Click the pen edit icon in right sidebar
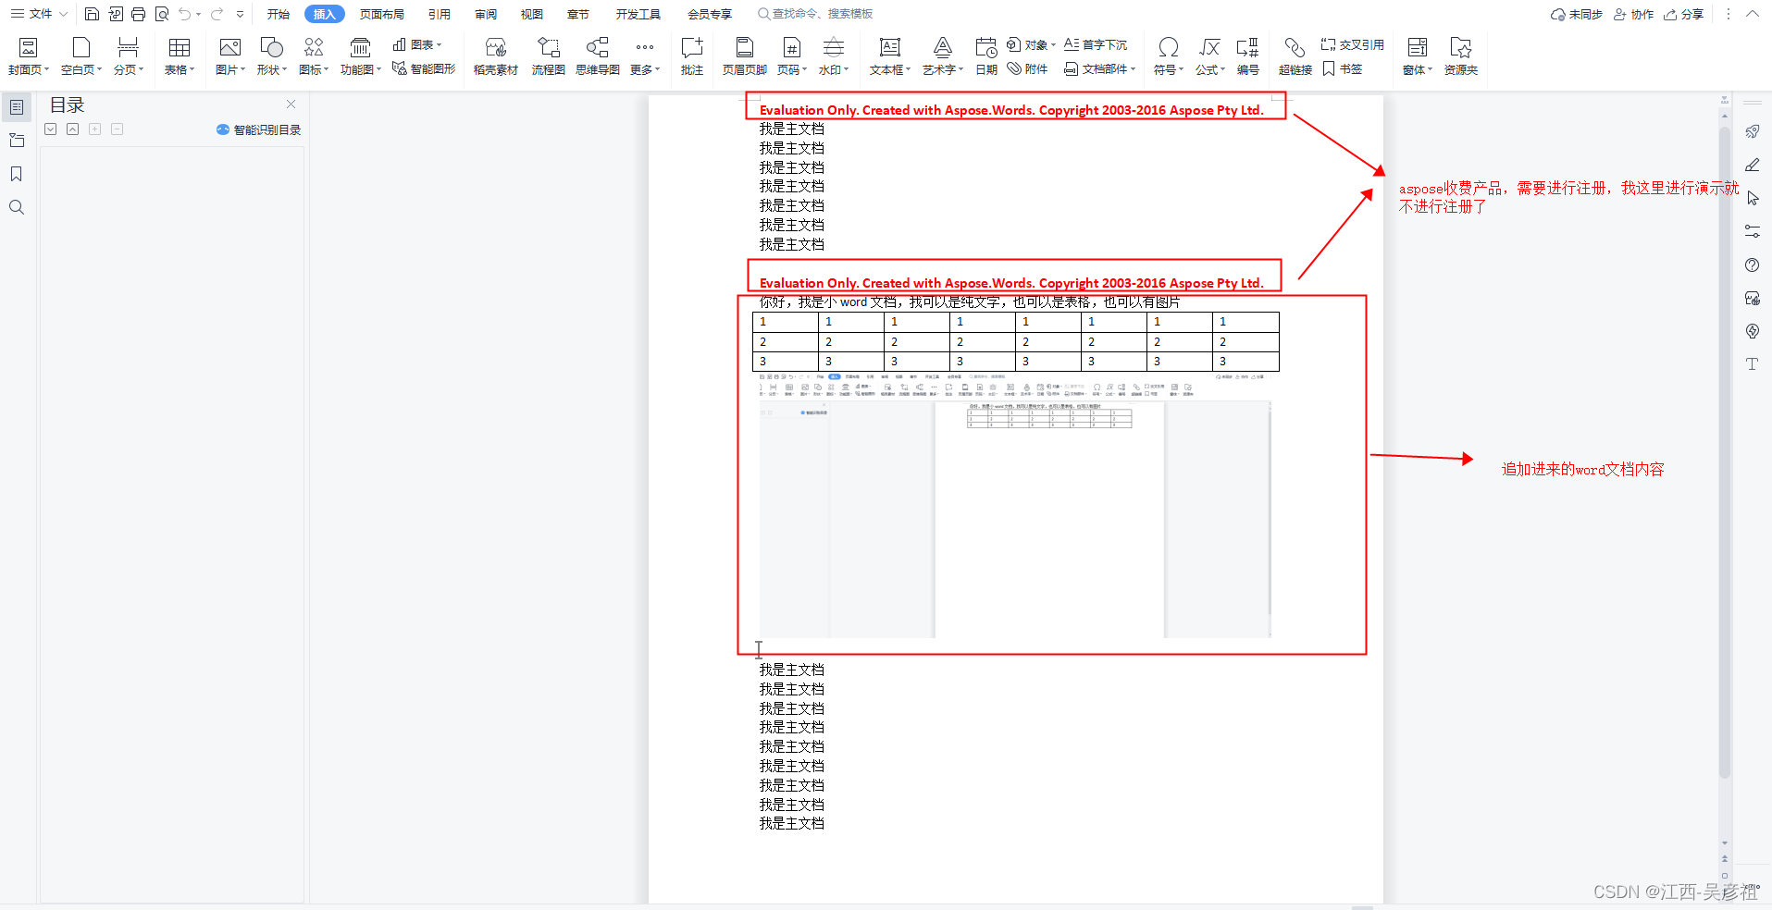1772x910 pixels. (1753, 165)
